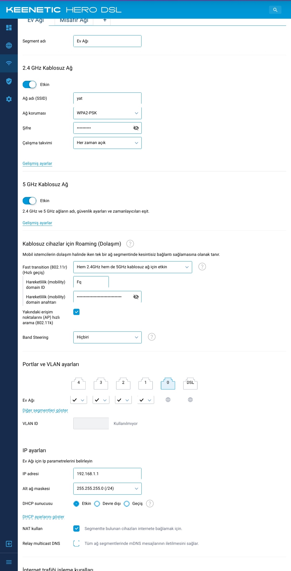Click the IP adresi input field
The height and width of the screenshot is (571, 291).
pyautogui.click(x=108, y=474)
